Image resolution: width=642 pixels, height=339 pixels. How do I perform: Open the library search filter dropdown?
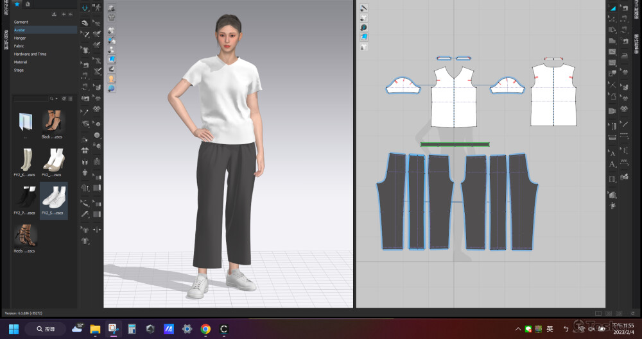tap(56, 99)
